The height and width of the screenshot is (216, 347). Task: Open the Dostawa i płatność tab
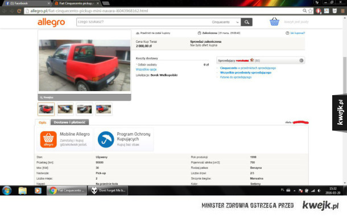69,122
